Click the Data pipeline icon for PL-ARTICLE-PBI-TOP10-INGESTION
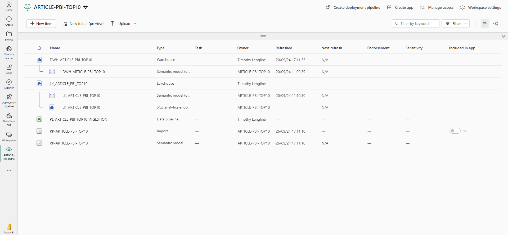This screenshot has height=235, width=508. click(x=39, y=119)
